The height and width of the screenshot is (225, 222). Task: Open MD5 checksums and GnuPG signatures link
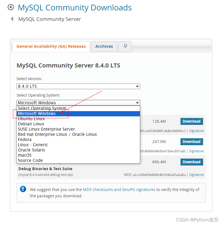119,190
